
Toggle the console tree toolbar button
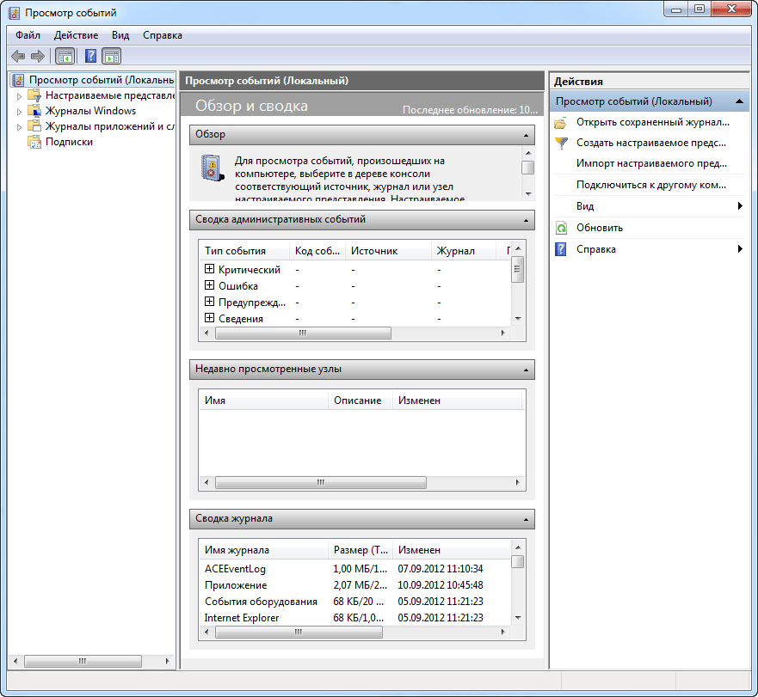65,57
